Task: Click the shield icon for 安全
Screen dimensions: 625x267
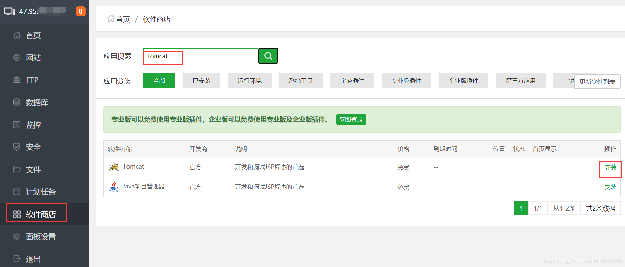Action: pyautogui.click(x=17, y=147)
